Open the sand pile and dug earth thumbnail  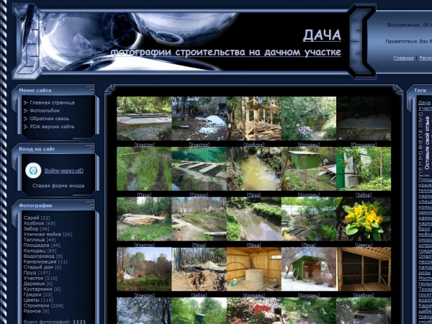(x=199, y=269)
